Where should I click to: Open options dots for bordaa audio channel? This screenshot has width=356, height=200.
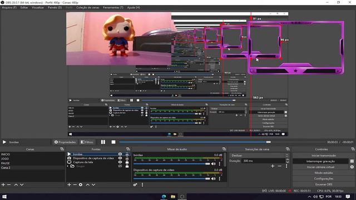[219, 164]
